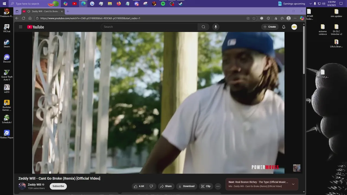This screenshot has width=347, height=195.
Task: Show hidden system tray icons
Action: tap(310, 4)
